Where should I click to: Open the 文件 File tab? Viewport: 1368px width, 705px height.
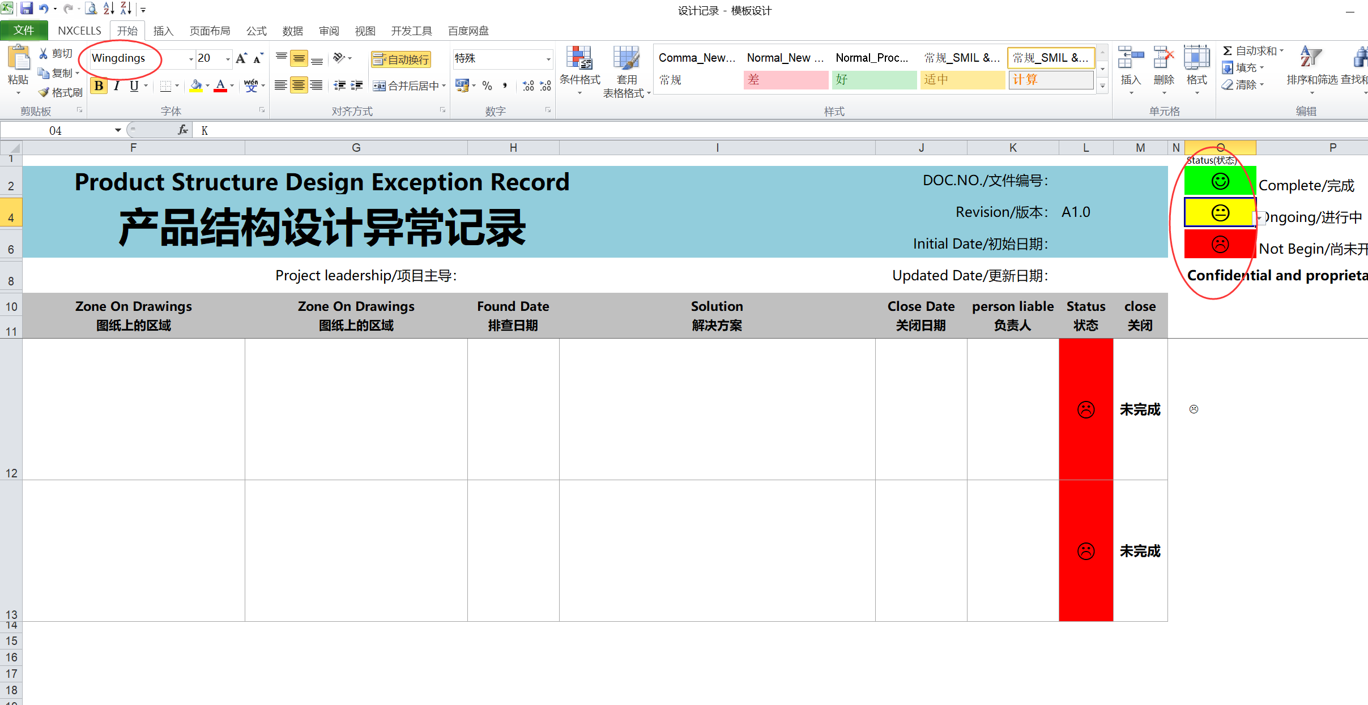(24, 31)
